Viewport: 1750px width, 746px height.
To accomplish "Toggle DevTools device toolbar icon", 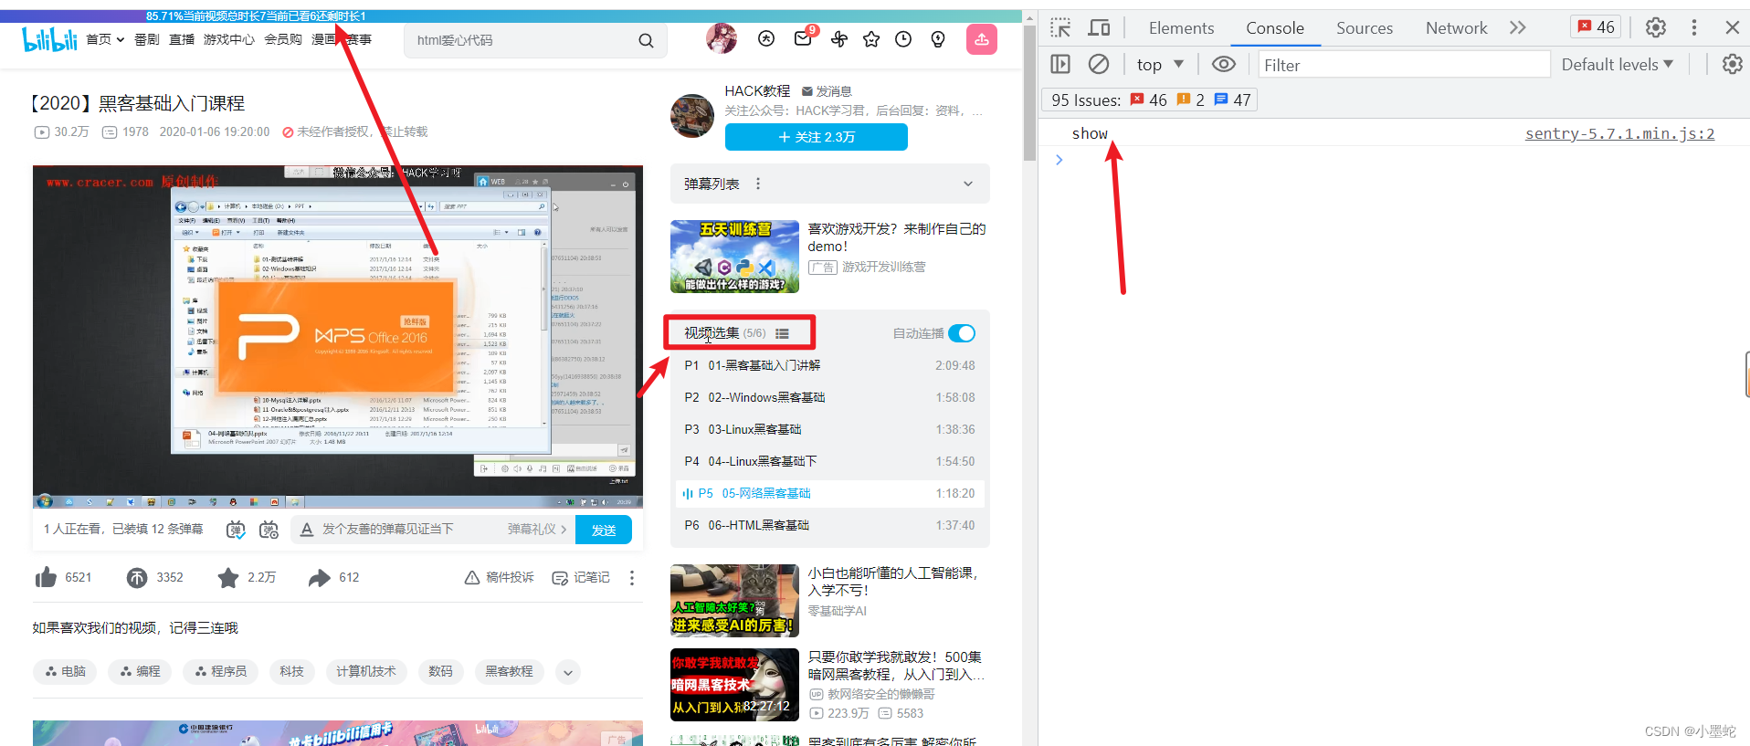I will tap(1099, 27).
